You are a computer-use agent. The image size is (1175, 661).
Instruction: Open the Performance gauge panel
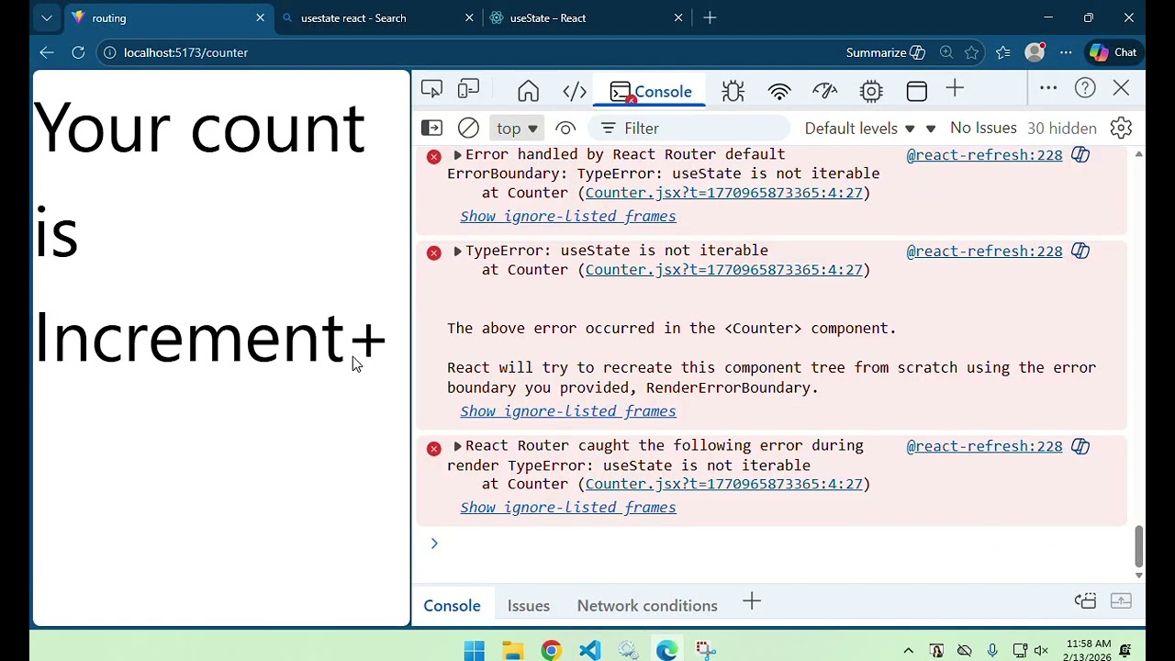point(825,90)
